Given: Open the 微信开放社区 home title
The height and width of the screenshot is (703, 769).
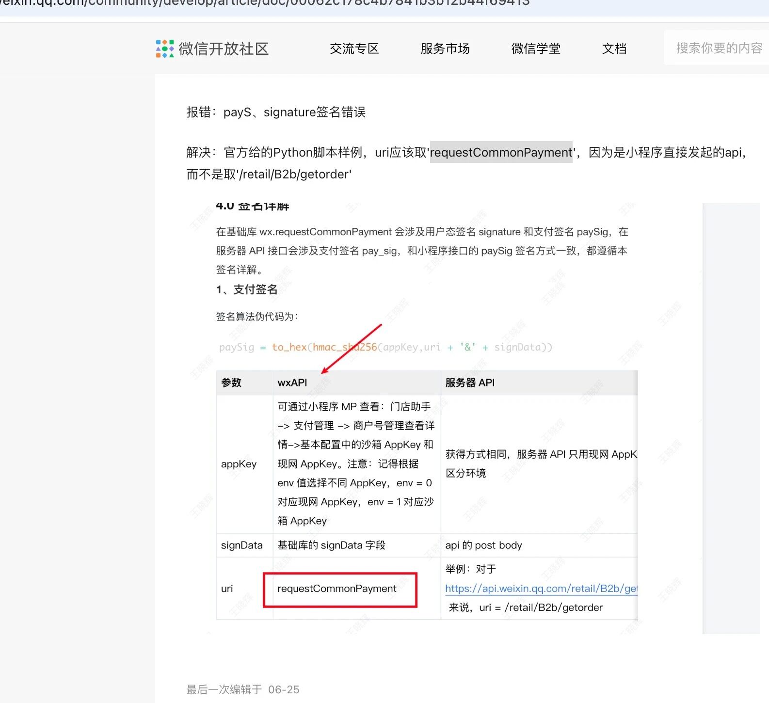Looking at the screenshot, I should [224, 48].
